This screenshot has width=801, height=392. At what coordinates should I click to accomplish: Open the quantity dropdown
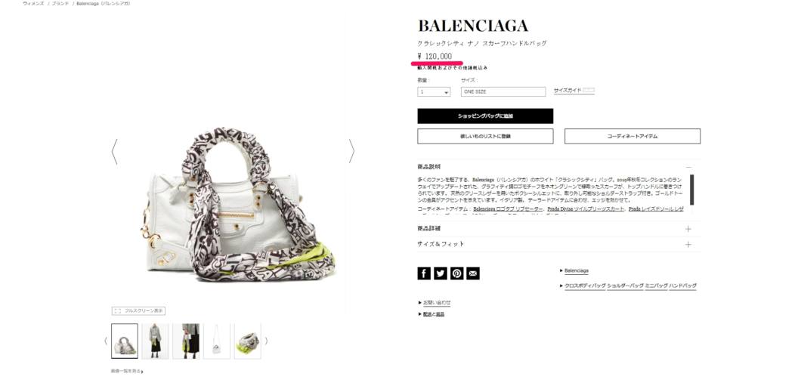434,92
